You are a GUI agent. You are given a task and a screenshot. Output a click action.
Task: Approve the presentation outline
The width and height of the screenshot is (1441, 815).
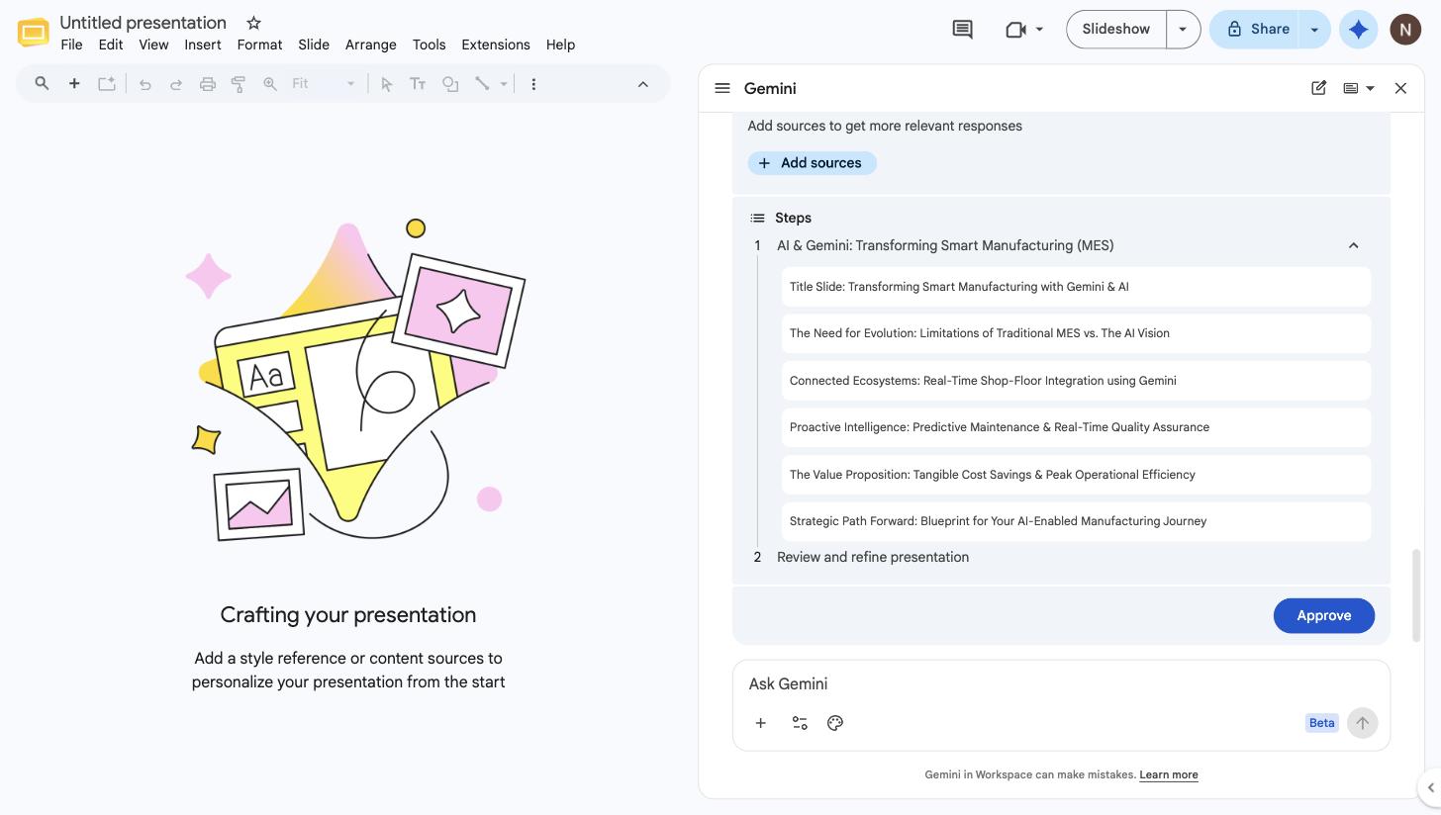(1324, 615)
